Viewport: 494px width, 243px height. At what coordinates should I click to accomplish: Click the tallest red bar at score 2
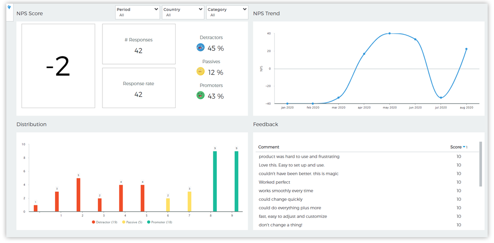click(x=79, y=195)
